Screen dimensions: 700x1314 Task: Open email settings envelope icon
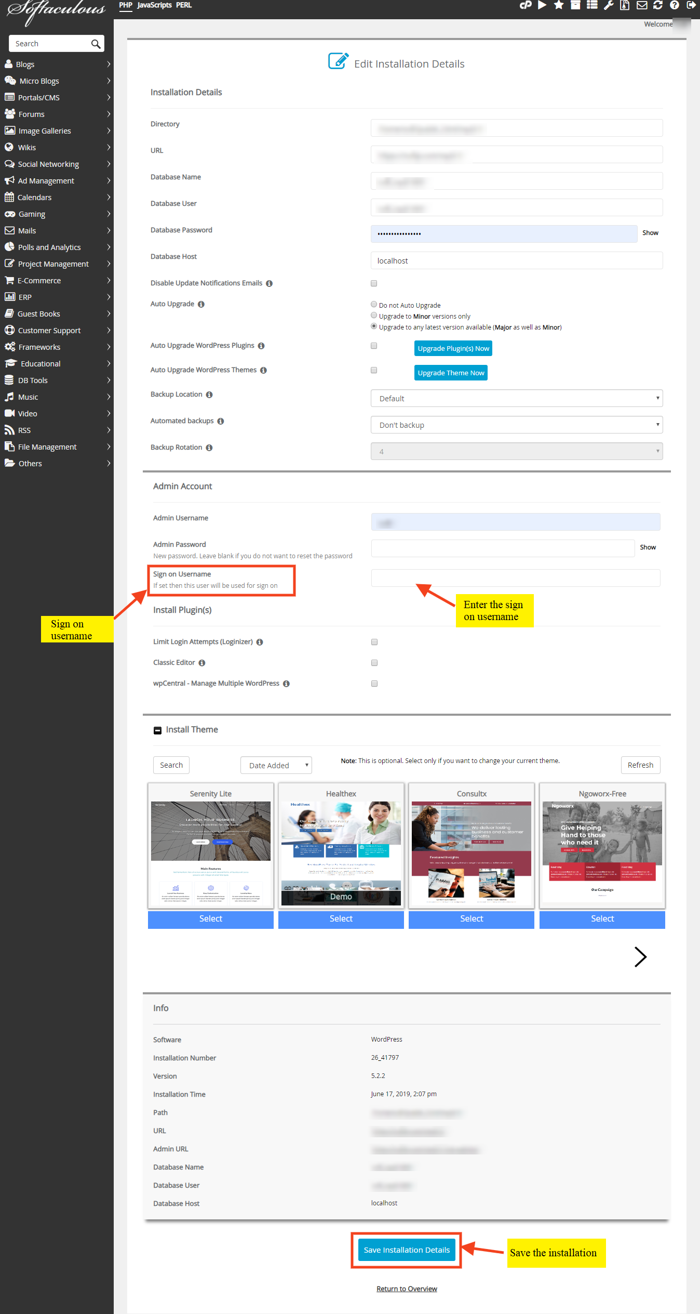tap(642, 5)
